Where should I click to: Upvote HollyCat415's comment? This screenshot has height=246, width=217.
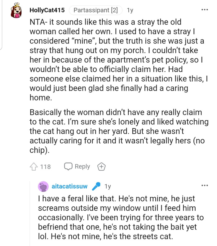(x=33, y=167)
